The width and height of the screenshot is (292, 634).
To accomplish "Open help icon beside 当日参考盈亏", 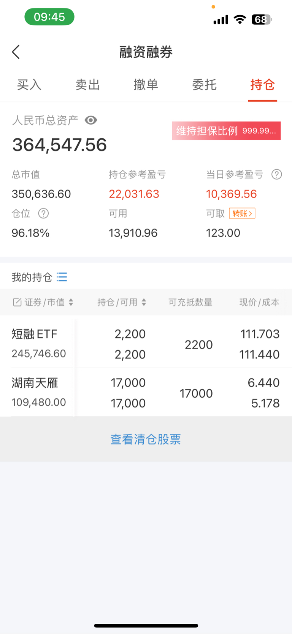I will tap(277, 175).
